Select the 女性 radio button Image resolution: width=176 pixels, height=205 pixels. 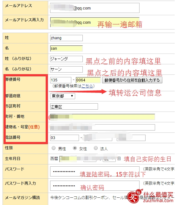(75, 148)
